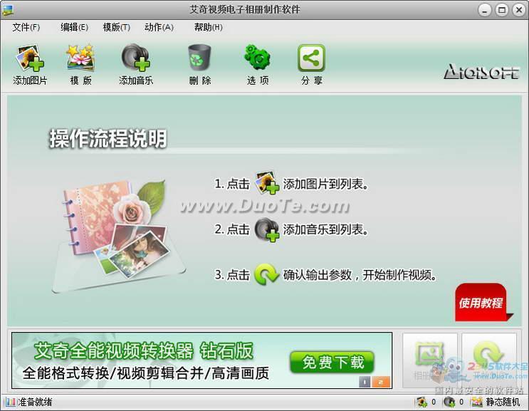This screenshot has height=411, width=529.
Task: Click the green arrow icon in step 3
Action: (x=266, y=275)
